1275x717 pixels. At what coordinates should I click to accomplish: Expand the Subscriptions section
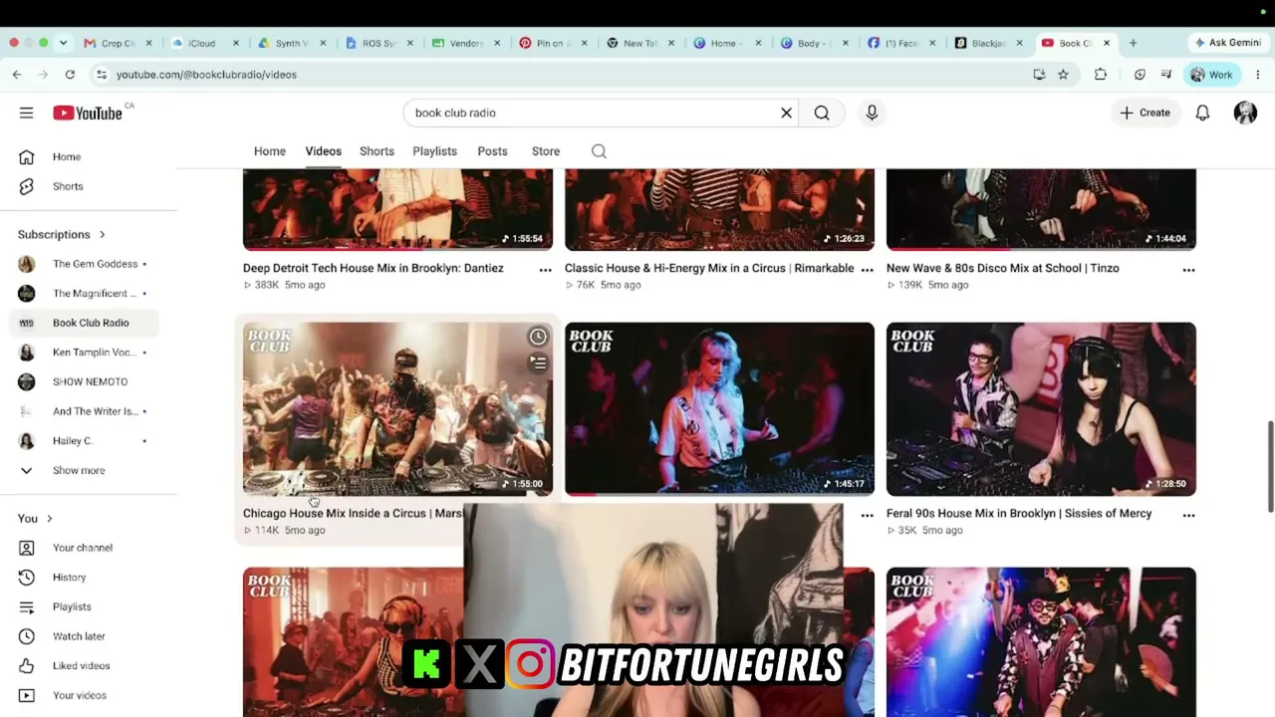coord(61,235)
